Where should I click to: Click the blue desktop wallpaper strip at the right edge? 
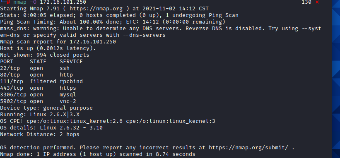(336, 79)
